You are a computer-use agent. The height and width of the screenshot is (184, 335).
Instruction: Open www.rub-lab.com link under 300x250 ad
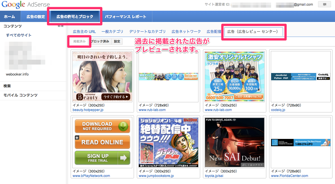218,110
